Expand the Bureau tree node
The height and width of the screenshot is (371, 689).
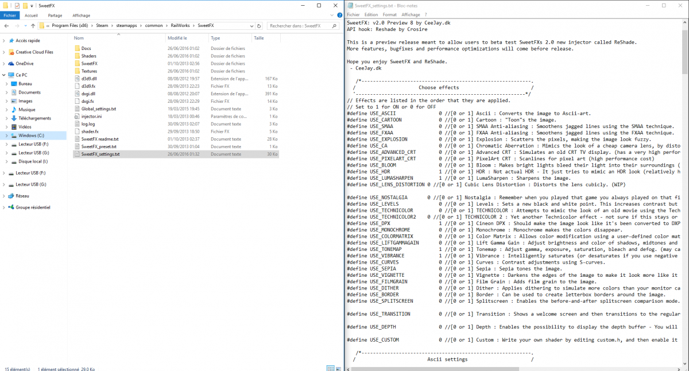pos(7,83)
